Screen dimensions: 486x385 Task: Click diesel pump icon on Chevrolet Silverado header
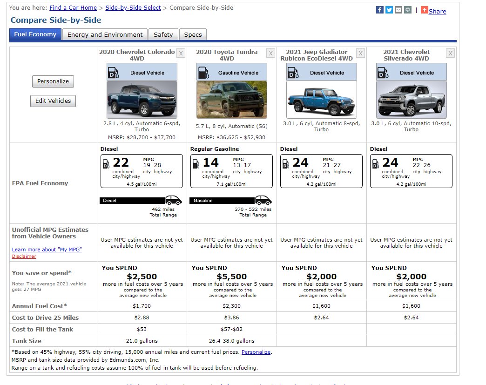(x=383, y=73)
